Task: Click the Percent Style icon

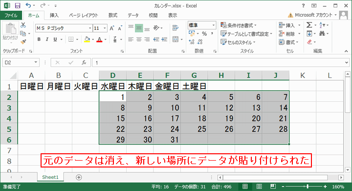Action: coord(204,34)
